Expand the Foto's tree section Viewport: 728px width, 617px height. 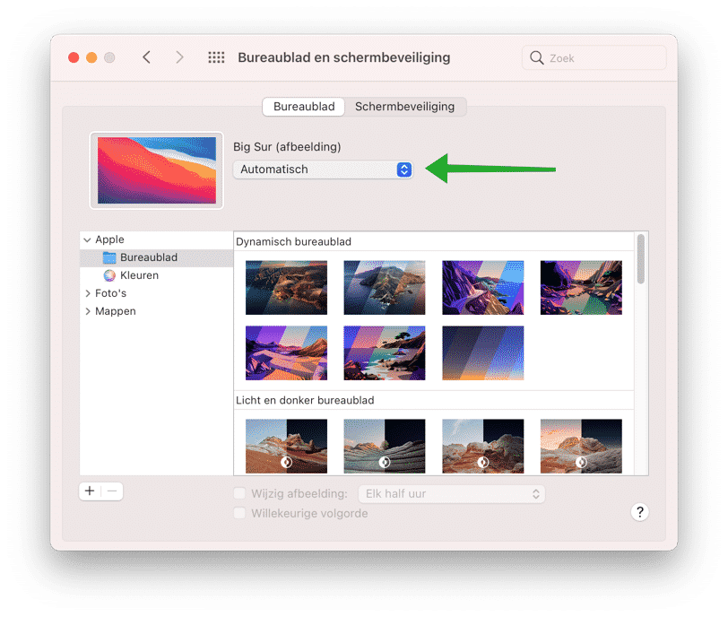[87, 293]
